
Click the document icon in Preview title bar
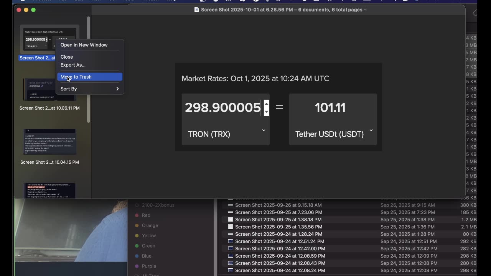(197, 10)
